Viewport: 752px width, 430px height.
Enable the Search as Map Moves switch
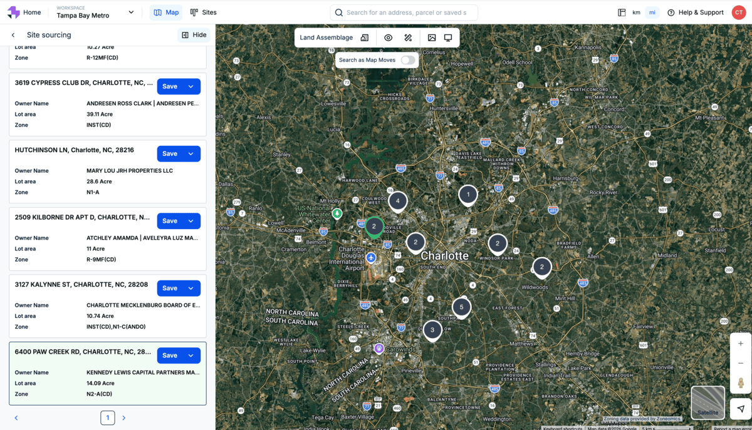pos(408,60)
